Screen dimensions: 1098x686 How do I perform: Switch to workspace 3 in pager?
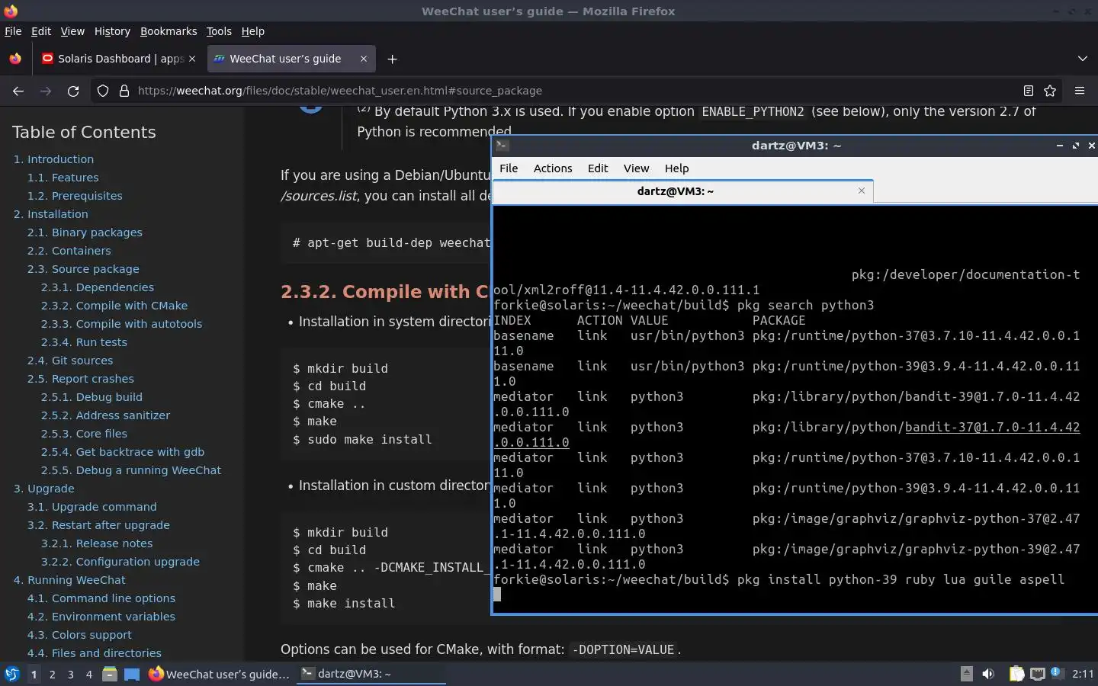point(71,674)
